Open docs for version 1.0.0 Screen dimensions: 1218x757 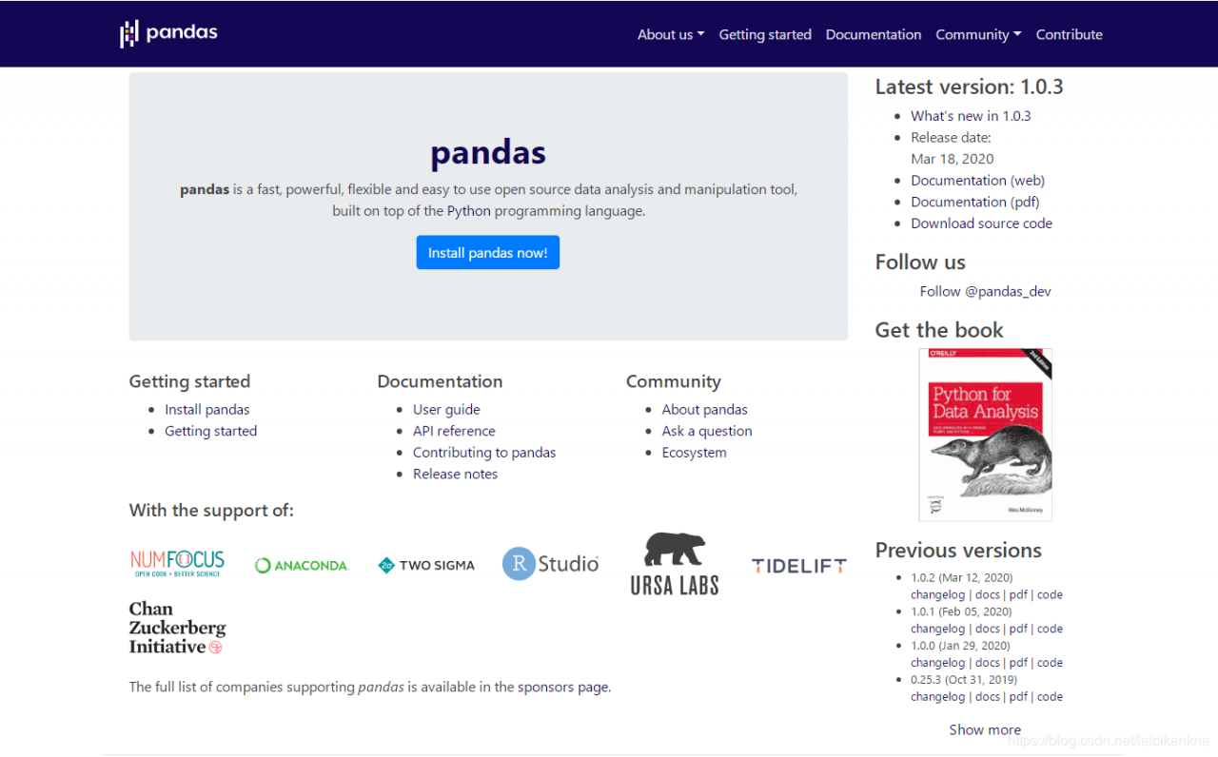(x=988, y=663)
